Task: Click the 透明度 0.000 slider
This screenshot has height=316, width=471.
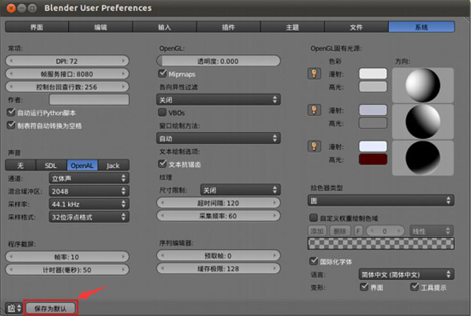Action: click(x=218, y=61)
